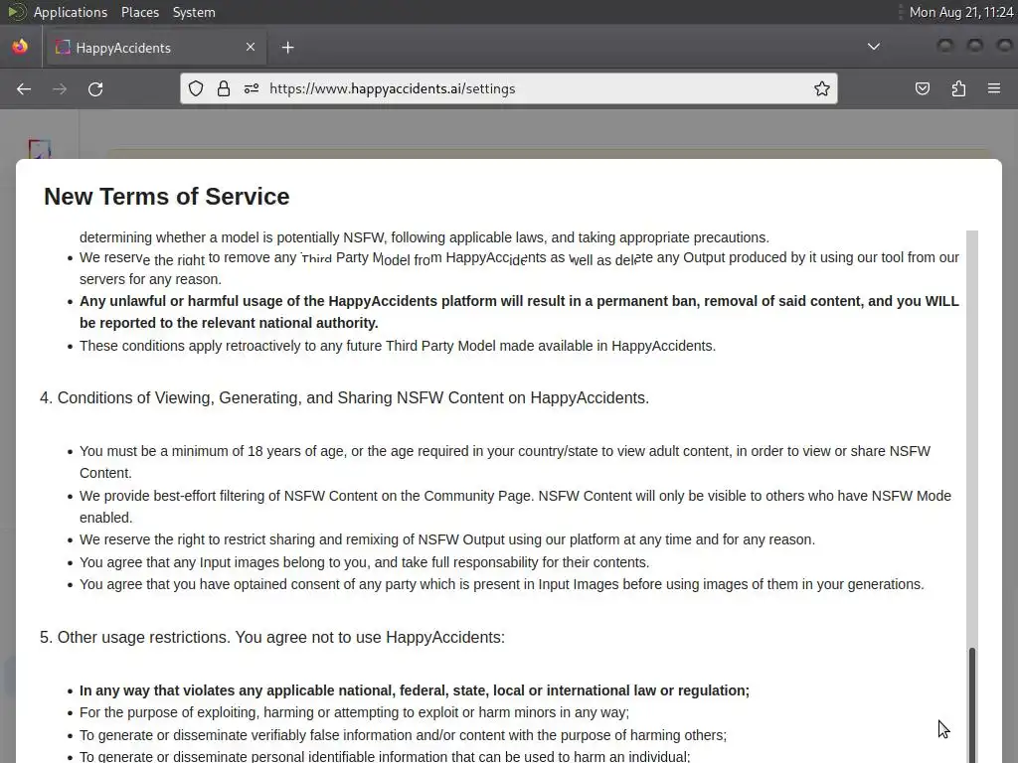Click the section 4 NSFW Content heading

click(x=345, y=397)
